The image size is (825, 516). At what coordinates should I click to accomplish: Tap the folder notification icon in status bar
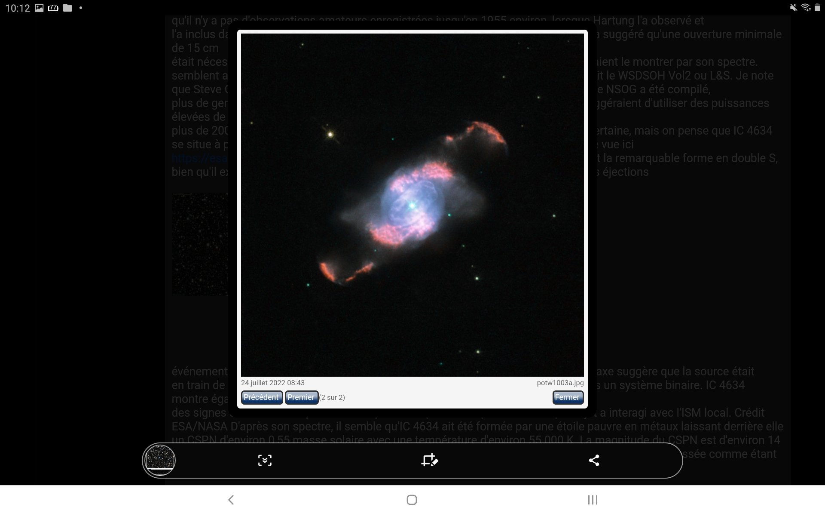(x=67, y=8)
